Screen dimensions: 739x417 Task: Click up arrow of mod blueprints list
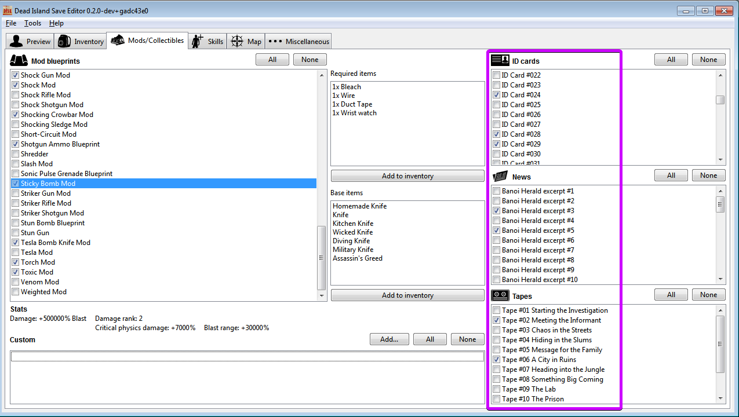322,75
